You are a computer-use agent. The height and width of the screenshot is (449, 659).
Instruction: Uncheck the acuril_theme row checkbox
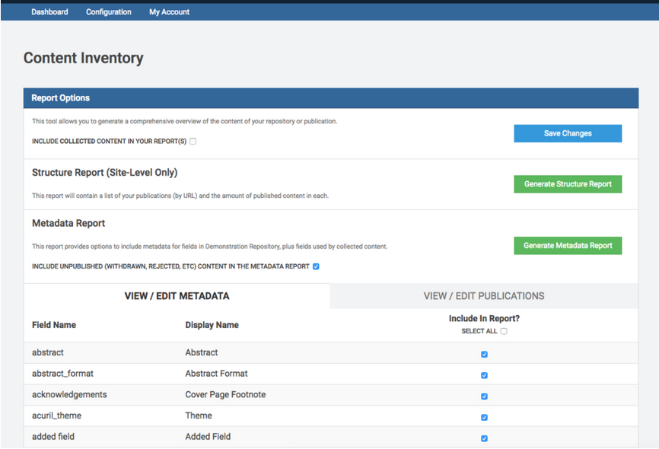484,418
